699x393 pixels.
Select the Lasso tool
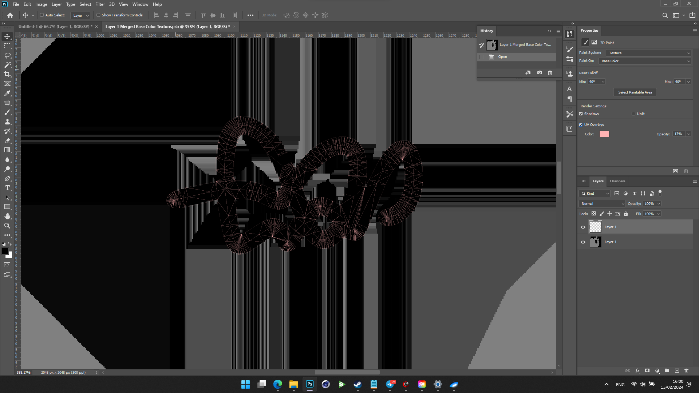point(7,55)
